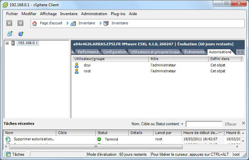The width and height of the screenshot is (249, 160).
Task: Click into the task filter input field
Action: 204,124
